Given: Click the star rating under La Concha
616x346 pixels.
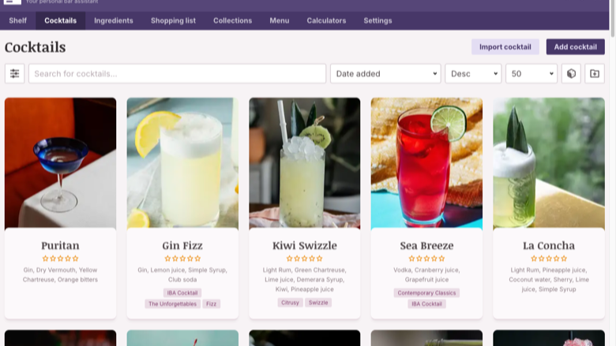Looking at the screenshot, I should point(549,259).
